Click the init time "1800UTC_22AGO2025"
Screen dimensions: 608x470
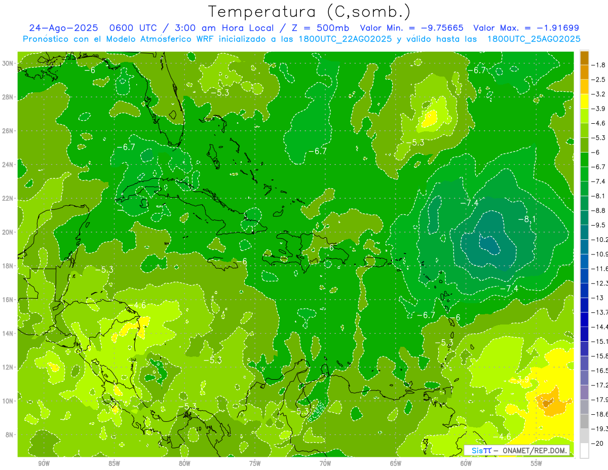[344, 39]
